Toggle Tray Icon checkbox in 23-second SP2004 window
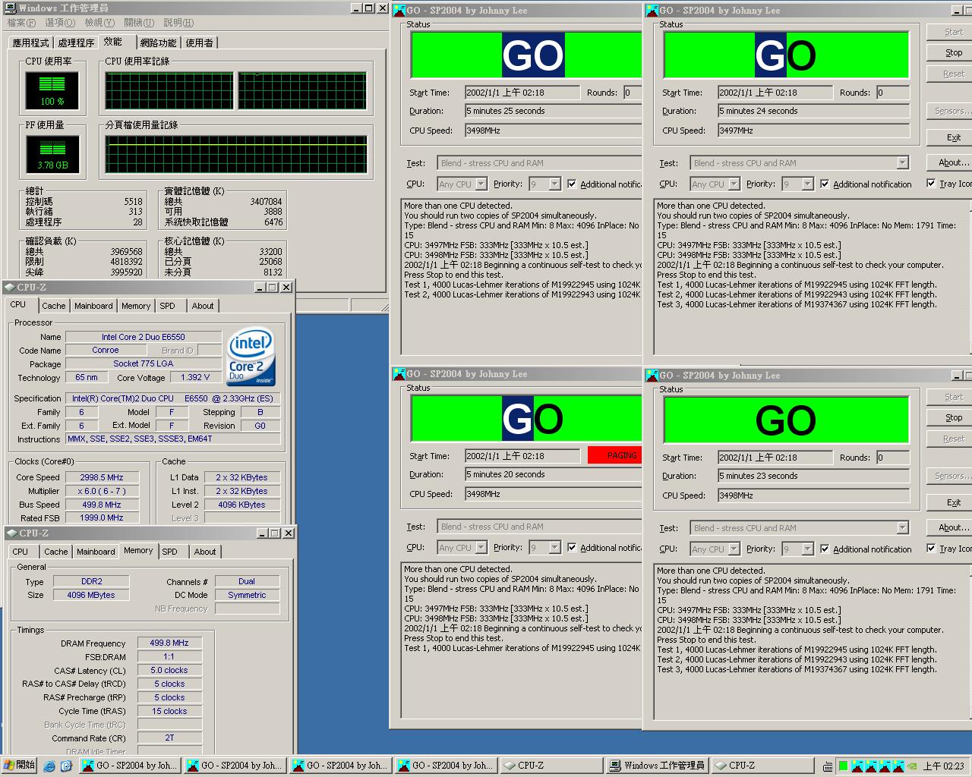 click(x=931, y=548)
